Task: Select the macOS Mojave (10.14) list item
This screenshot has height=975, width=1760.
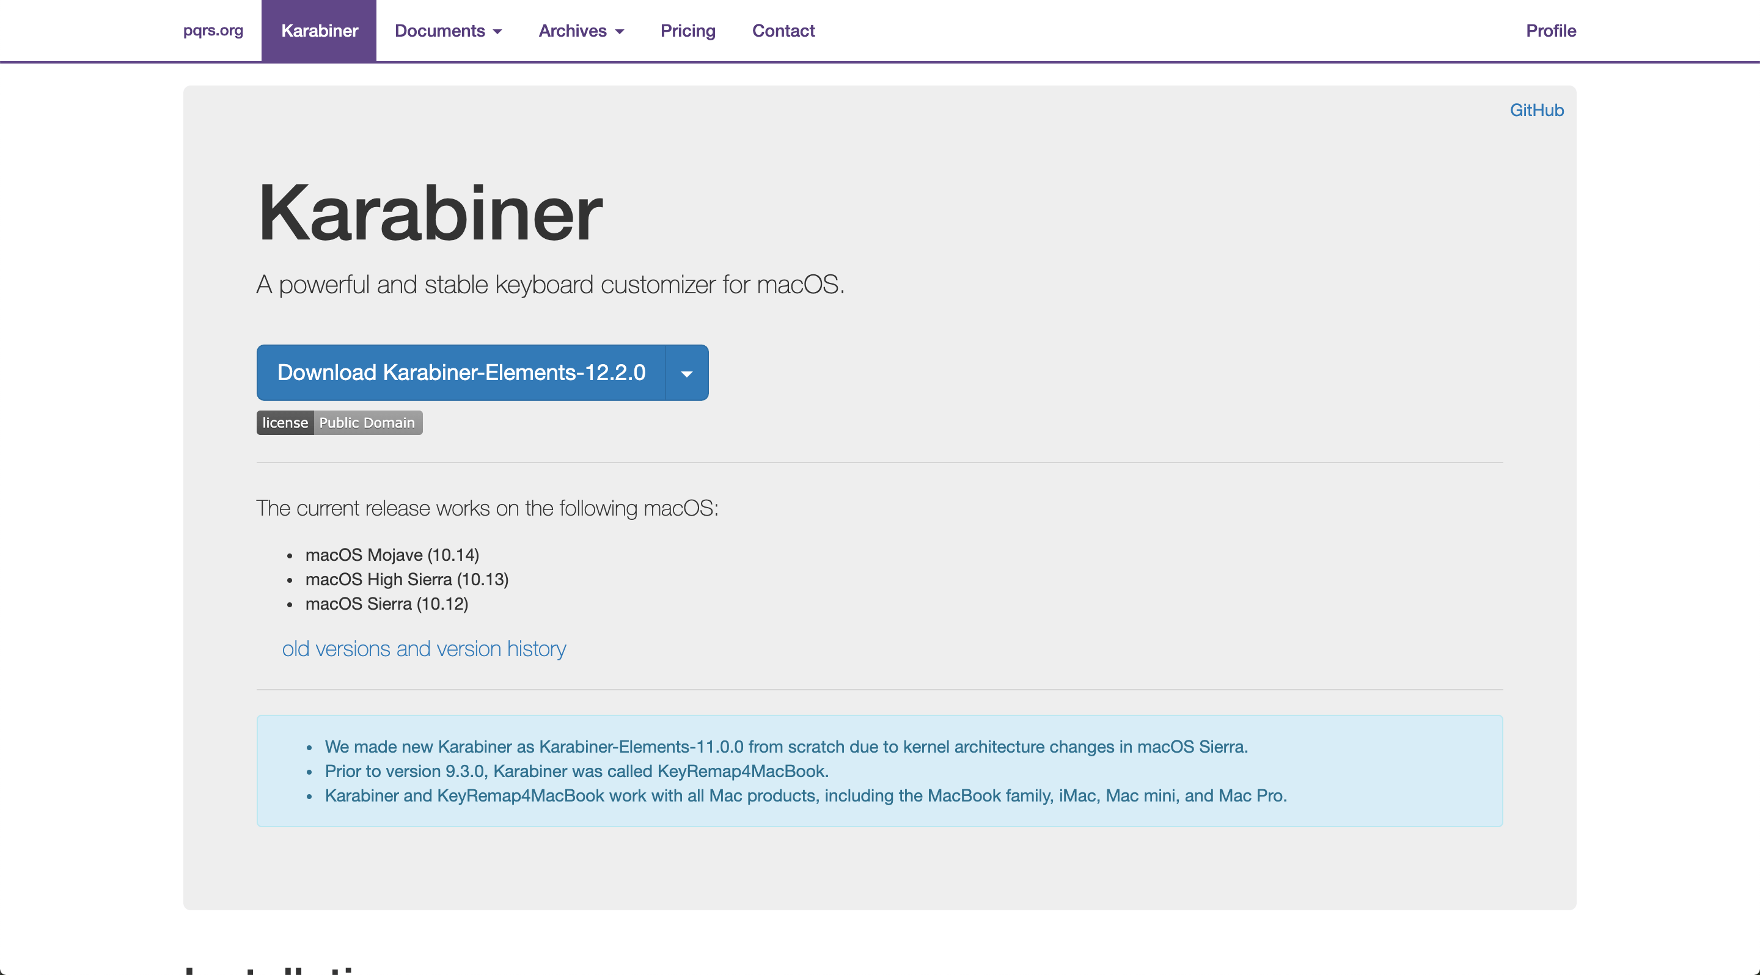Action: [x=393, y=555]
